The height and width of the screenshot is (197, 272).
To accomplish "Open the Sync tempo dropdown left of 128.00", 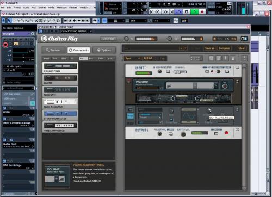I will point(133,58).
